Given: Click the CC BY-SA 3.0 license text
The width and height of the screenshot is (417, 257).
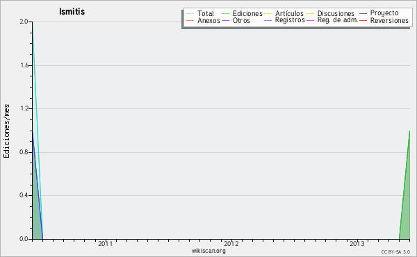Looking at the screenshot, I should pyautogui.click(x=395, y=252).
